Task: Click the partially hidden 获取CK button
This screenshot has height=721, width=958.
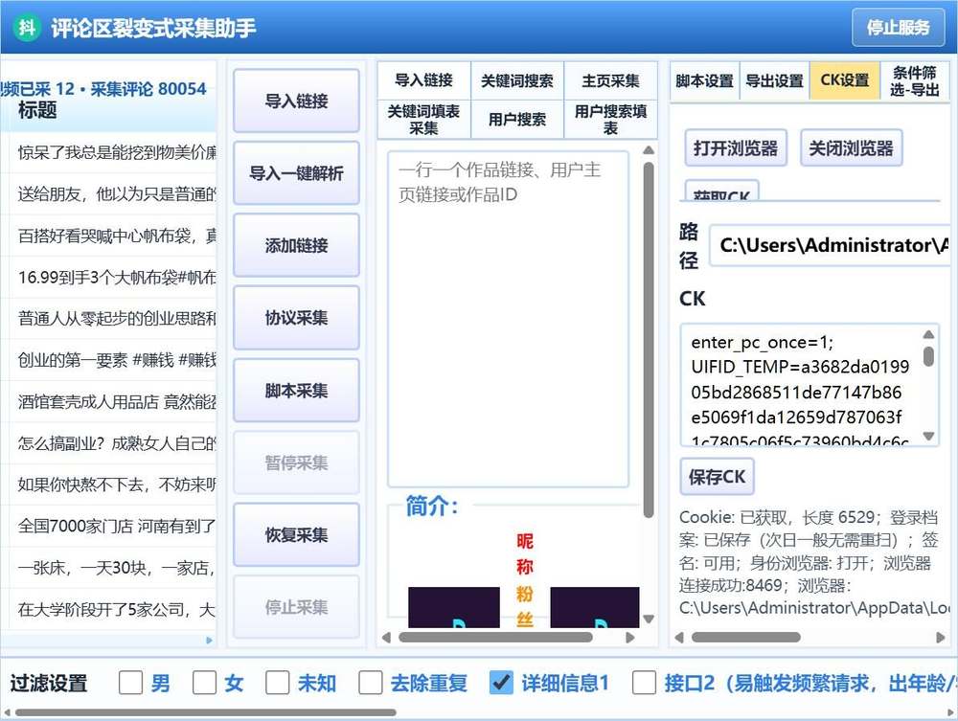Action: pyautogui.click(x=722, y=190)
